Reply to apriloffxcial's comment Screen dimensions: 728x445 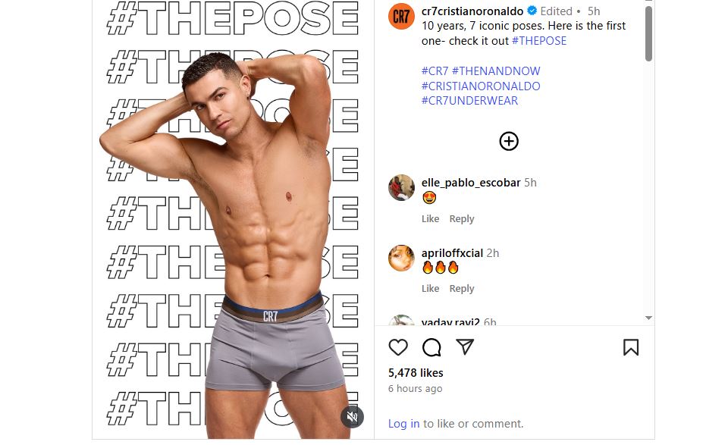(462, 289)
